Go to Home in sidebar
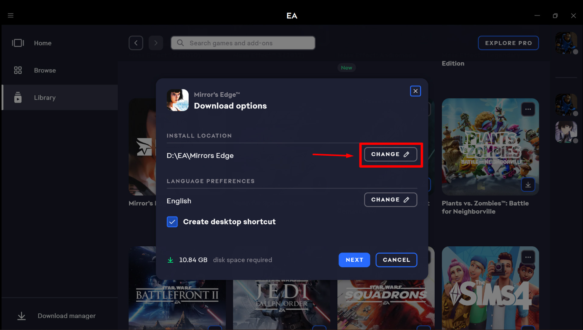The width and height of the screenshot is (583, 330). [60, 43]
